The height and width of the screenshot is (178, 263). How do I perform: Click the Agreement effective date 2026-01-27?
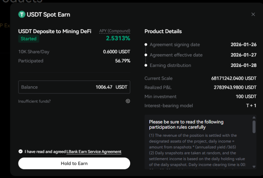tap(244, 55)
